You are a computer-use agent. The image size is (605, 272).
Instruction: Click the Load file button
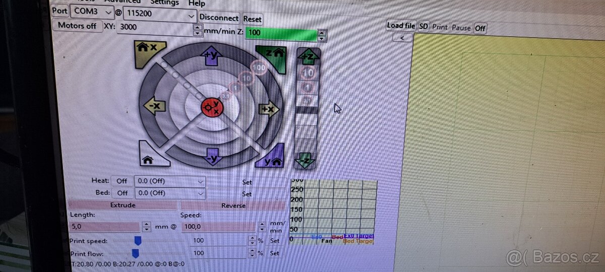coord(401,26)
